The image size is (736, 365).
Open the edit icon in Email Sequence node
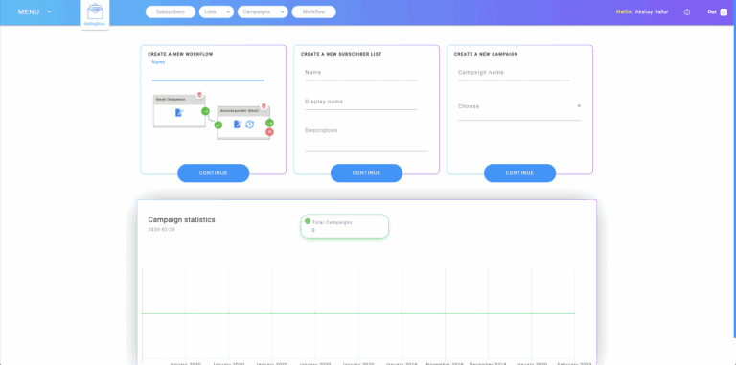pyautogui.click(x=179, y=113)
